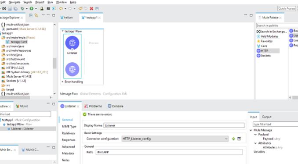
Task: Collapse the testapp1Flow triangle
Action: pos(62,31)
